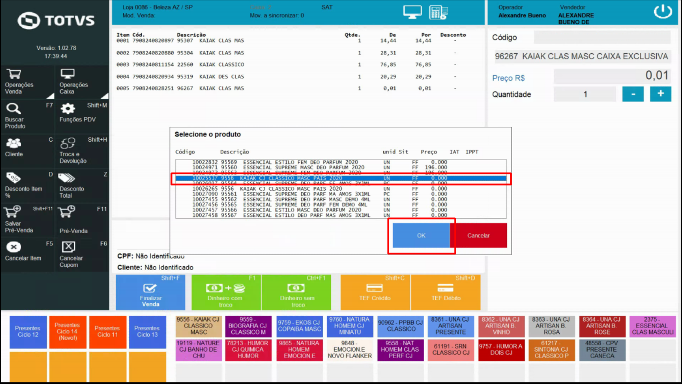The height and width of the screenshot is (384, 682).
Task: Select row 10025537 KAIAK CJ CLASSICO MASC PAIS
Action: click(341, 178)
